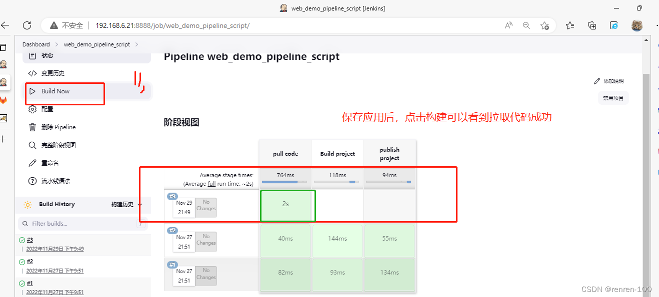Click No Changes box for build #2
Image resolution: width=659 pixels, height=297 pixels.
click(x=206, y=243)
